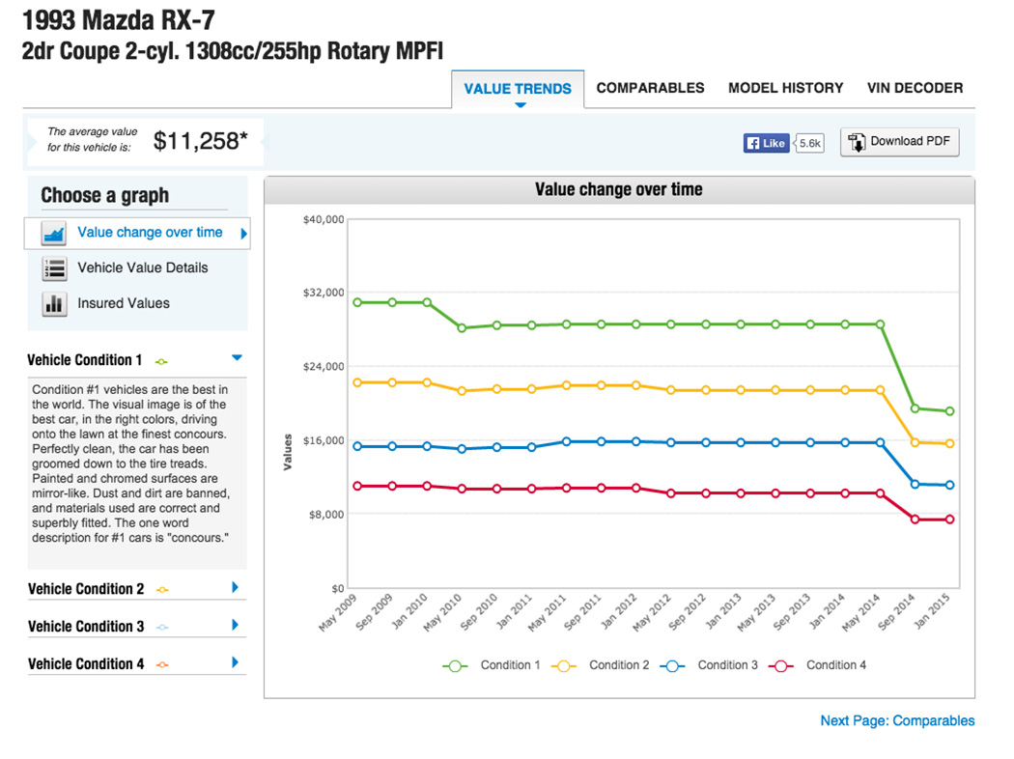Toggle Condition 3 series in chart legend
This screenshot has height=759, width=1014.
tap(708, 666)
